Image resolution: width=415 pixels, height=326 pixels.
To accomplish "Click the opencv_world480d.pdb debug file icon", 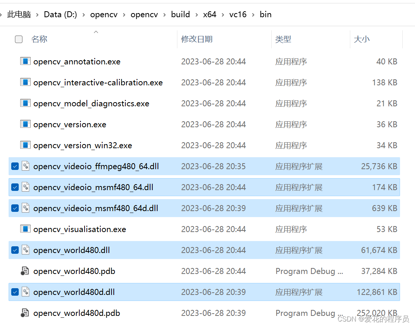I will tap(25, 313).
